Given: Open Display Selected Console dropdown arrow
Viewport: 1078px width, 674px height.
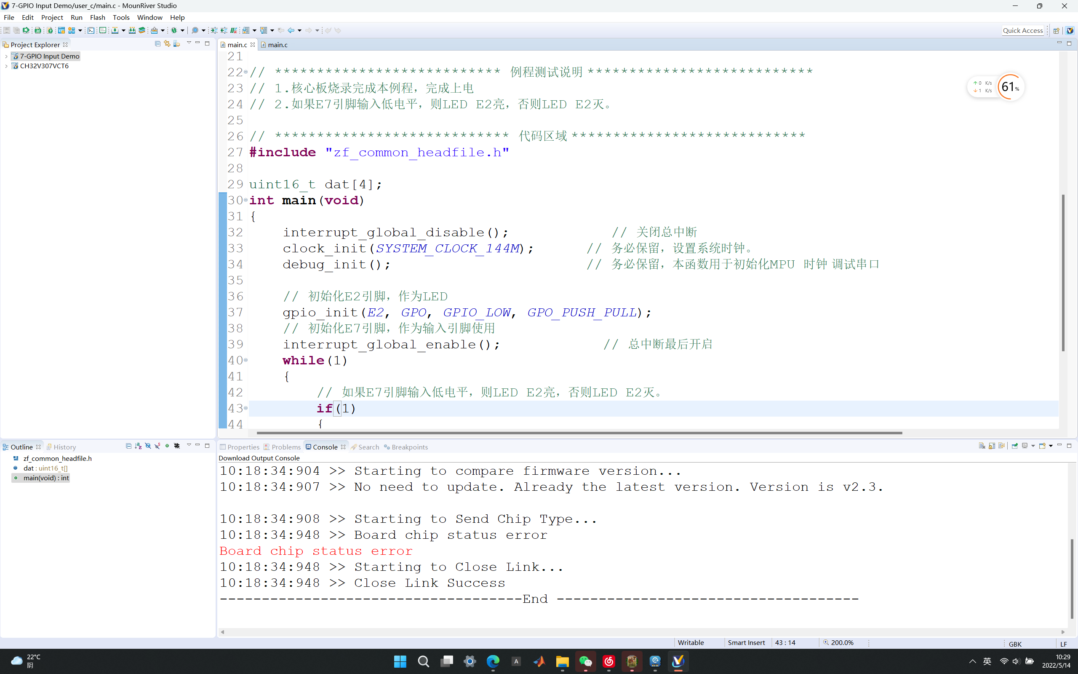Looking at the screenshot, I should (1033, 446).
